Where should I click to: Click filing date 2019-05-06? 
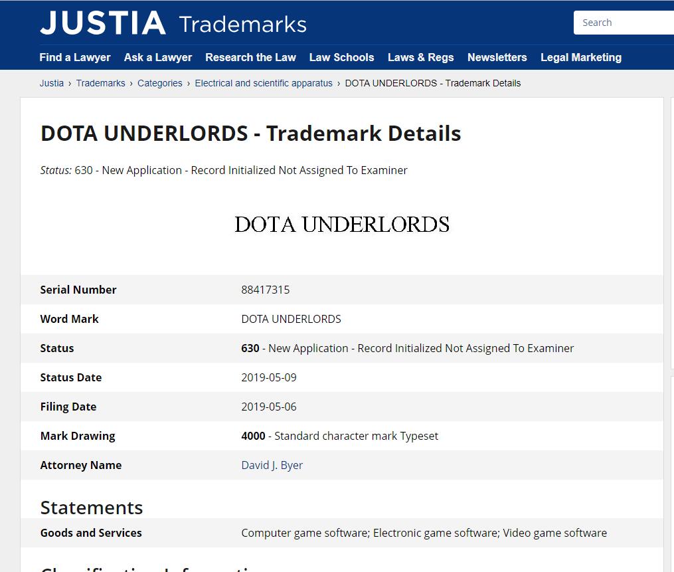(269, 407)
